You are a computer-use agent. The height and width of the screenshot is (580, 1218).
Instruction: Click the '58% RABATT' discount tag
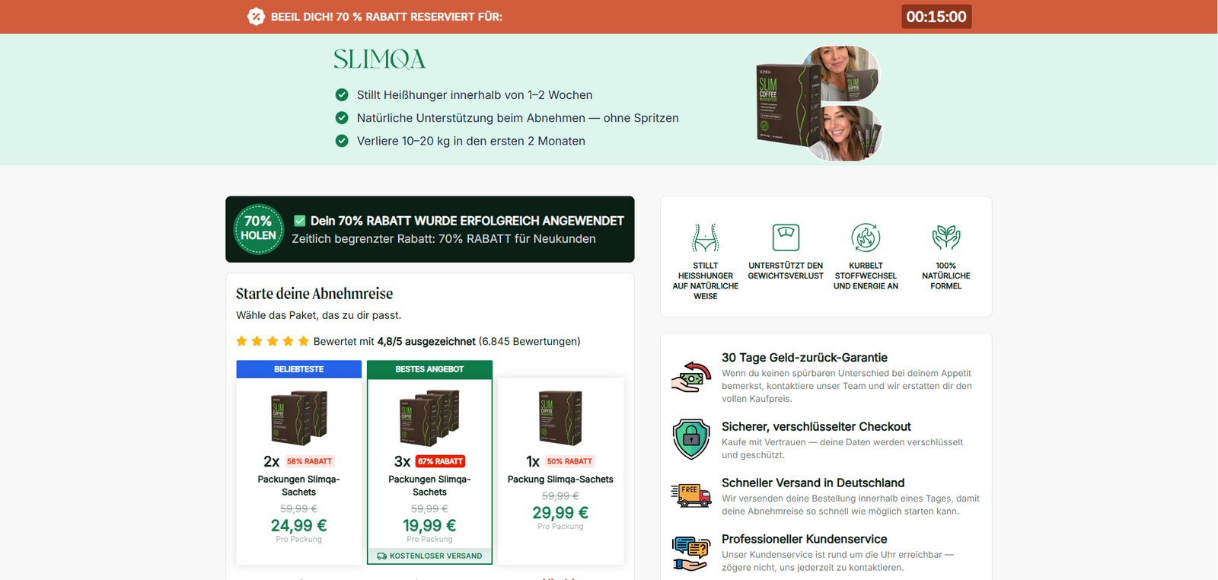310,461
